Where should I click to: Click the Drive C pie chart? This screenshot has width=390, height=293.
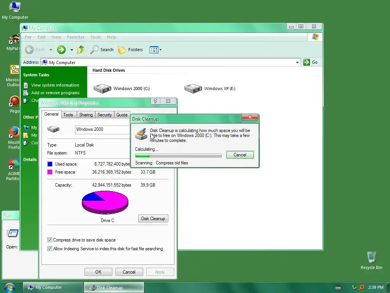[105, 202]
